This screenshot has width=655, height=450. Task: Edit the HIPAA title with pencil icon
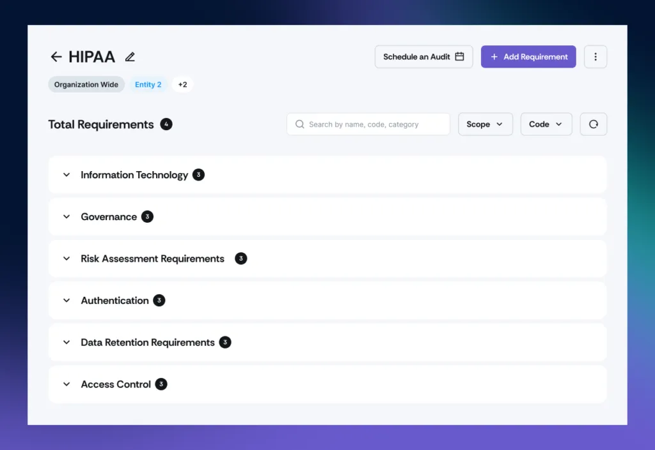pyautogui.click(x=130, y=57)
